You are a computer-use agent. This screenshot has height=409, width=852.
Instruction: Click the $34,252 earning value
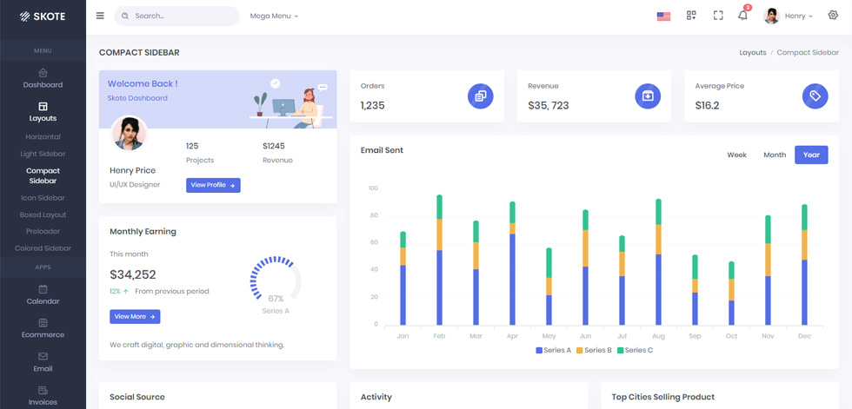click(x=132, y=275)
